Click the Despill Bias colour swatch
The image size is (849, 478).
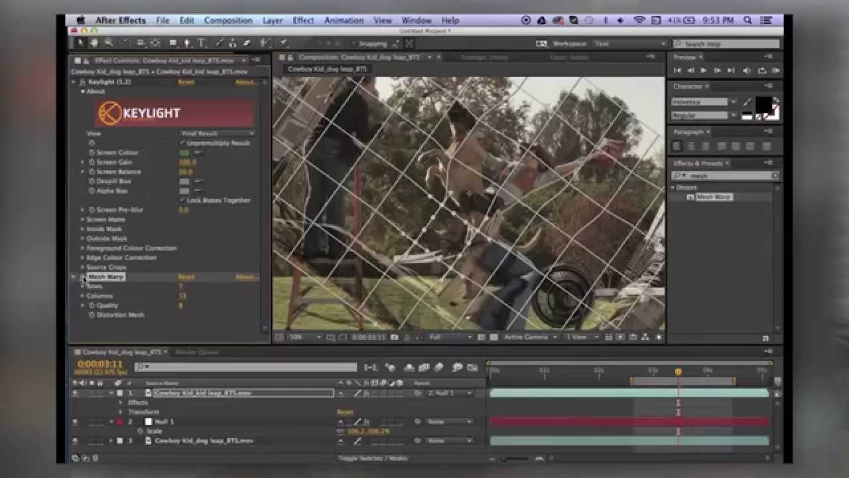[x=184, y=181]
